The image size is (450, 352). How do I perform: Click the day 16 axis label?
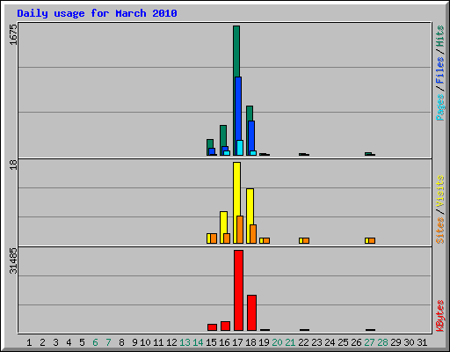224,342
